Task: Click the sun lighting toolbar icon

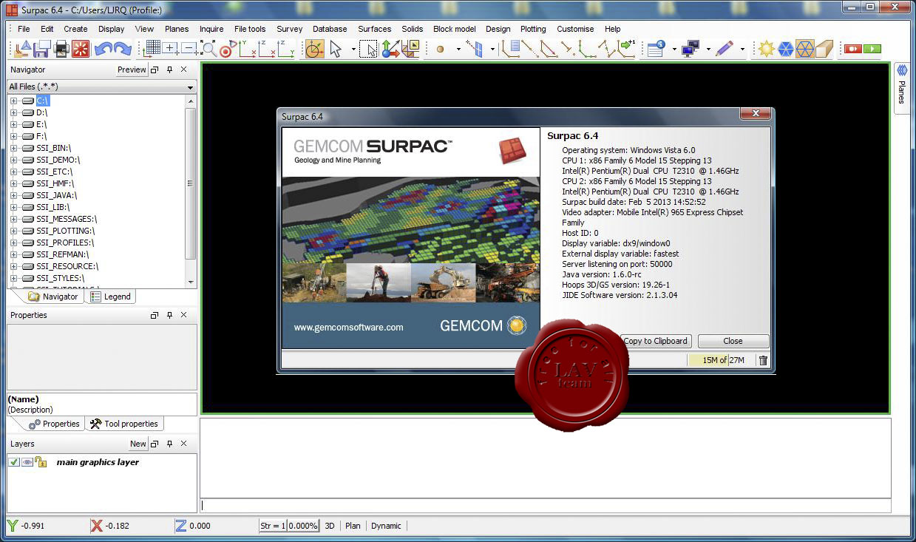Action: [x=766, y=49]
